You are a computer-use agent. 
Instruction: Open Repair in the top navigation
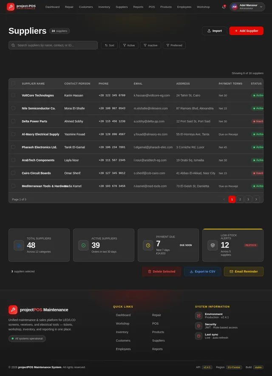(x=69, y=7)
